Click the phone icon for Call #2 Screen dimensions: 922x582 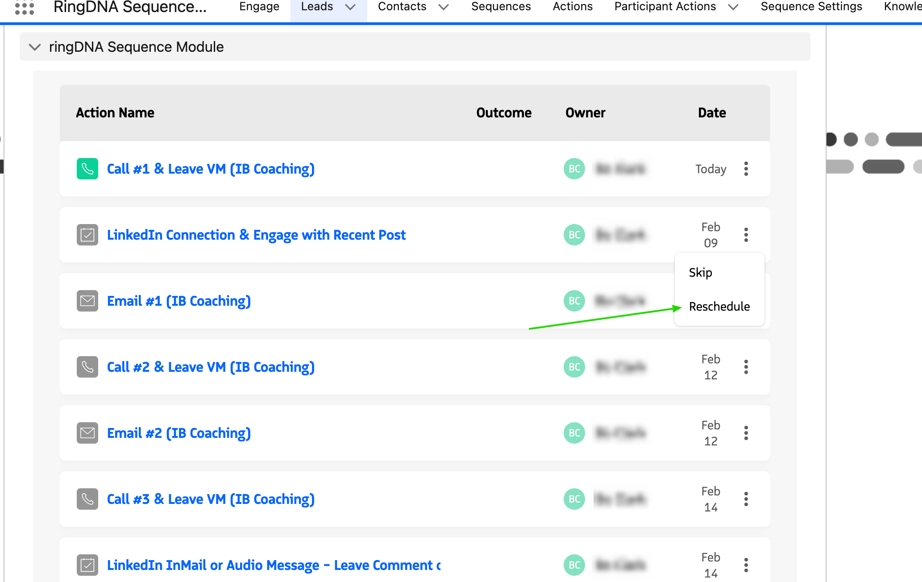[87, 367]
